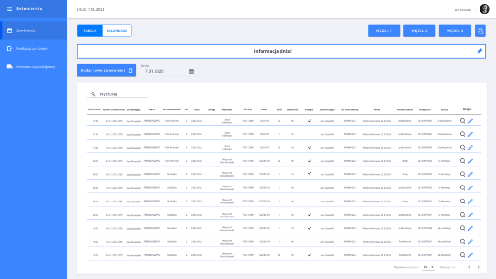The width and height of the screenshot is (496, 279).
Task: Open Kalendarz zajętości pomp in the sidebar
Action: (x=35, y=66)
